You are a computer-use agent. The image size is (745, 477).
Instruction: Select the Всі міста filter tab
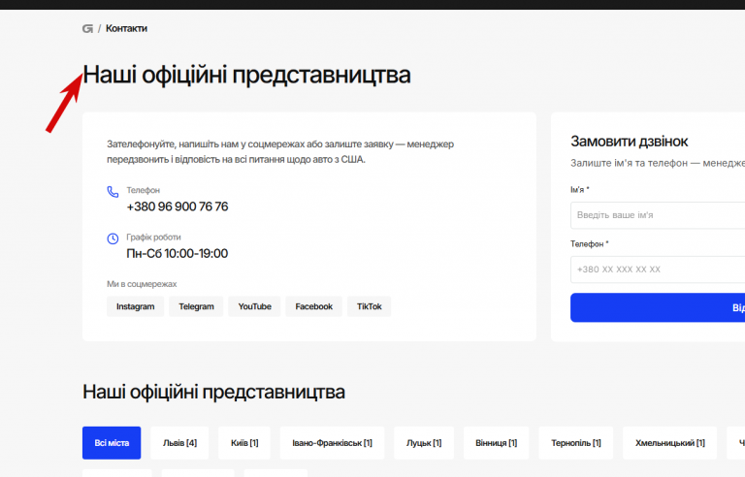click(112, 443)
